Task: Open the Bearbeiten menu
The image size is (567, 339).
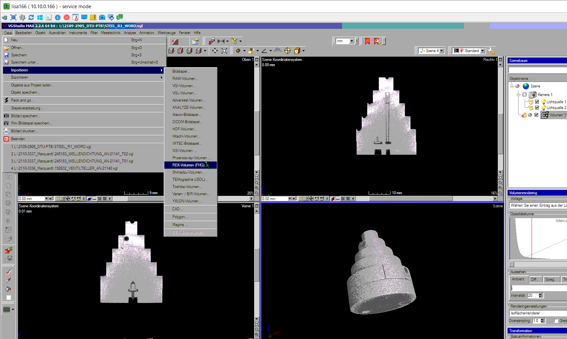Action: pyautogui.click(x=24, y=33)
